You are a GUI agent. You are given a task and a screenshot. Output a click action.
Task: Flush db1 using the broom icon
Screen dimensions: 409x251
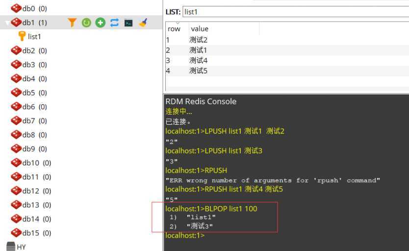pyautogui.click(x=143, y=23)
